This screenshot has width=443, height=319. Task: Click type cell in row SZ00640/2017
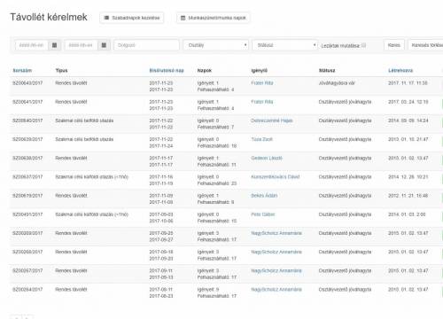coord(84,121)
